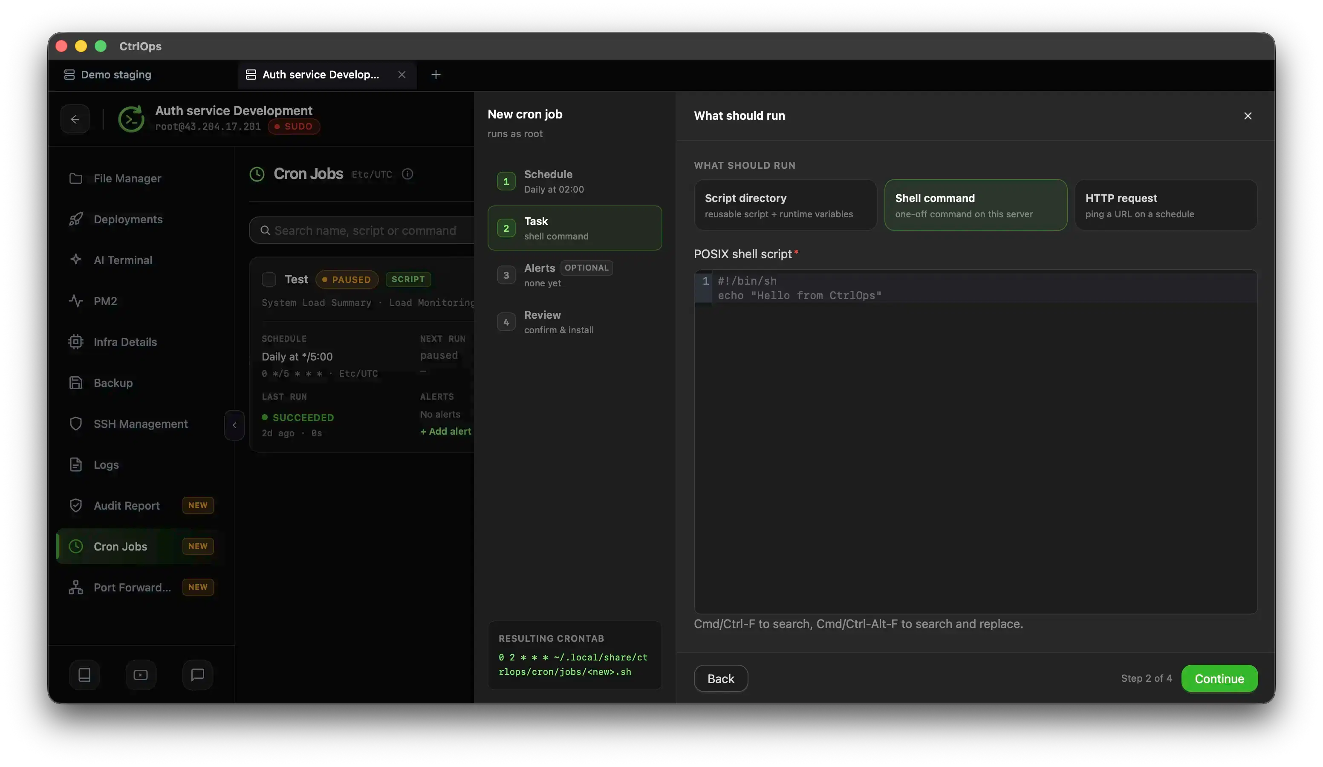Image resolution: width=1323 pixels, height=767 pixels.
Task: Open PM2 activity icon
Action: (x=75, y=301)
